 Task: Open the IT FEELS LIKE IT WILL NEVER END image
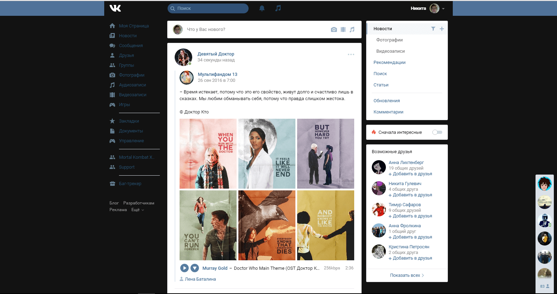click(267, 153)
